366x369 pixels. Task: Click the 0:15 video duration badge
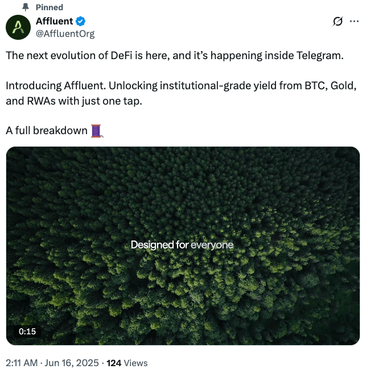pyautogui.click(x=27, y=331)
